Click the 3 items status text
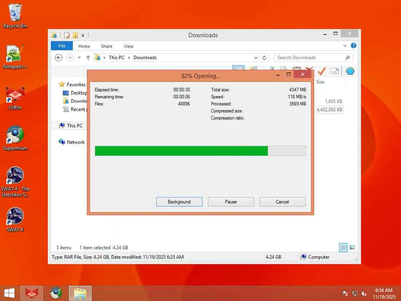This screenshot has width=401, height=301. coord(64,248)
